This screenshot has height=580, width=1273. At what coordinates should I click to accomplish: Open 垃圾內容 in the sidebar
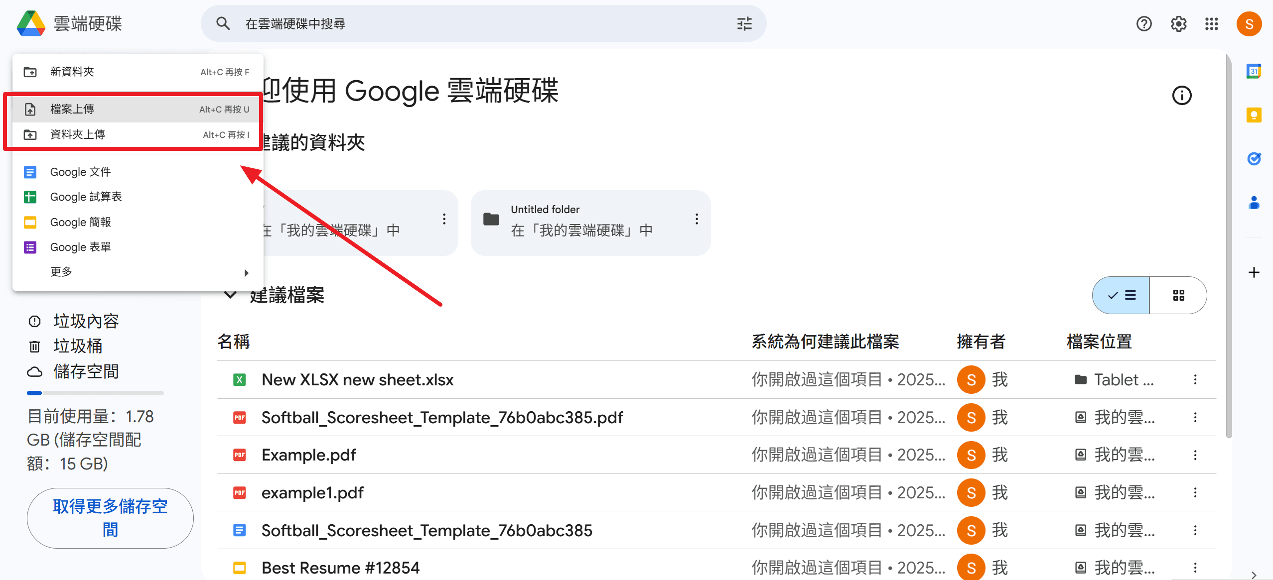pos(86,321)
